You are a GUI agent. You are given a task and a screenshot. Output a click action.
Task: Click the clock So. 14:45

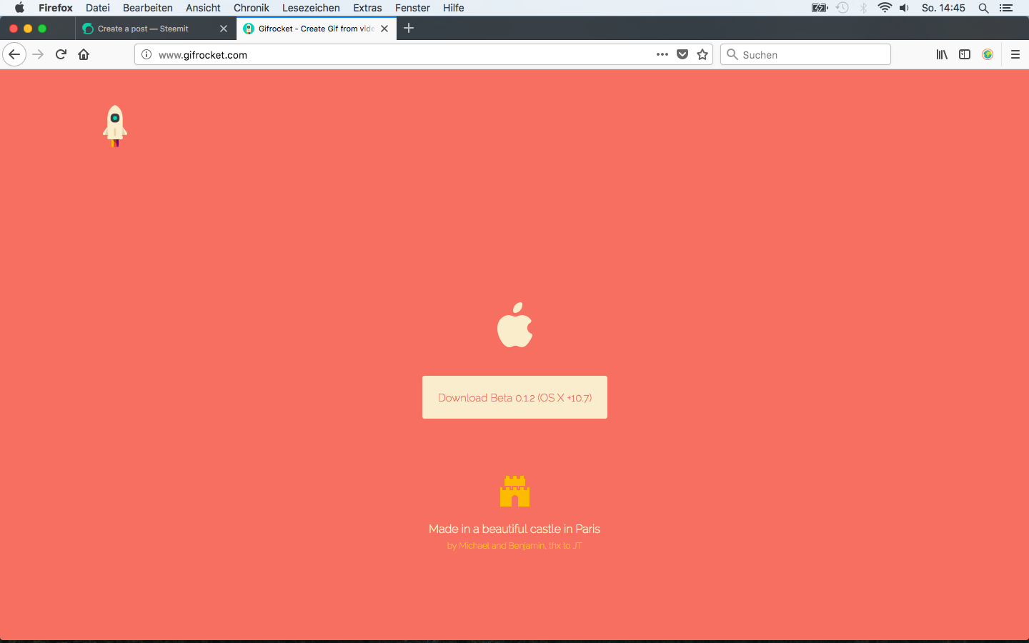[x=943, y=8]
